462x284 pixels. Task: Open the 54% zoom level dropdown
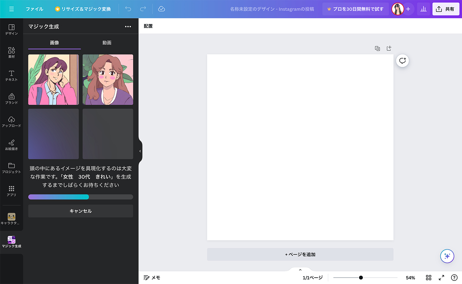410,278
